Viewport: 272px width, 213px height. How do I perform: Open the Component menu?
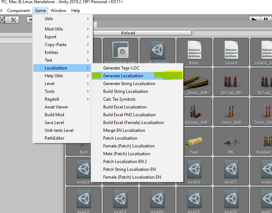coord(18,11)
